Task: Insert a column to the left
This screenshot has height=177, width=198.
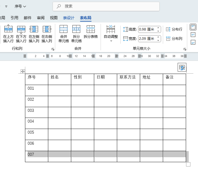Action: tap(34, 33)
